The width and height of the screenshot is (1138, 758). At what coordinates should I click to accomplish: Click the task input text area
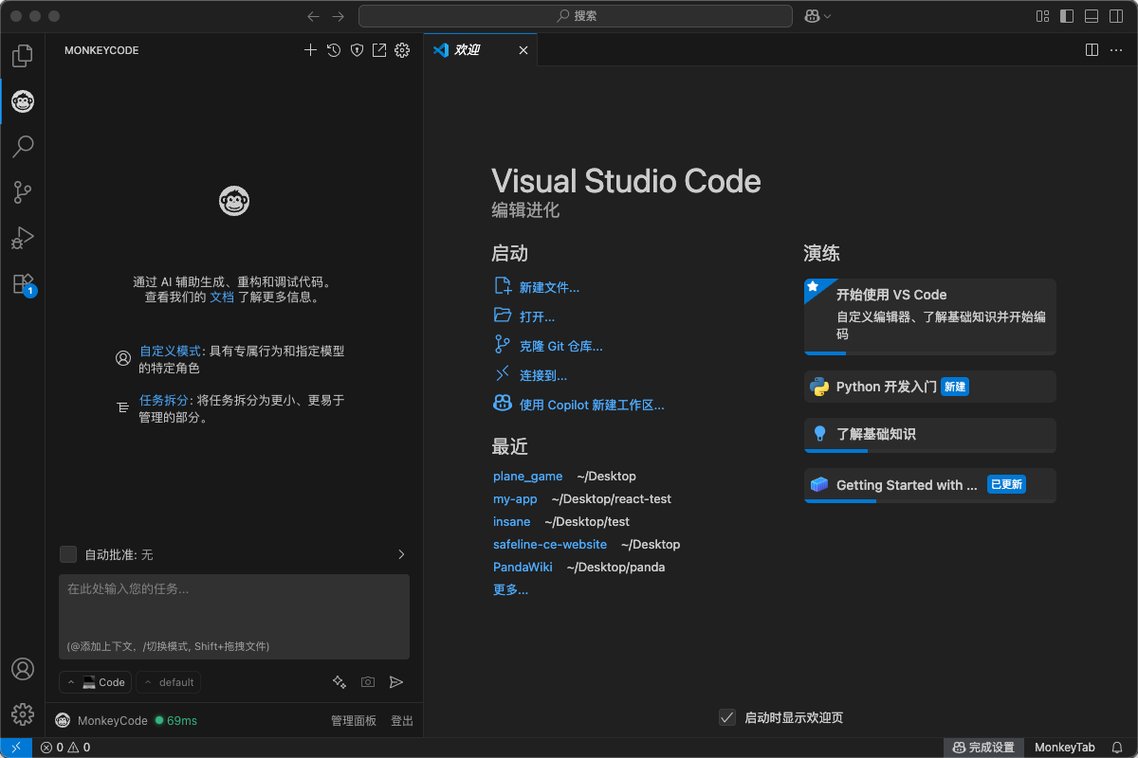pyautogui.click(x=234, y=617)
